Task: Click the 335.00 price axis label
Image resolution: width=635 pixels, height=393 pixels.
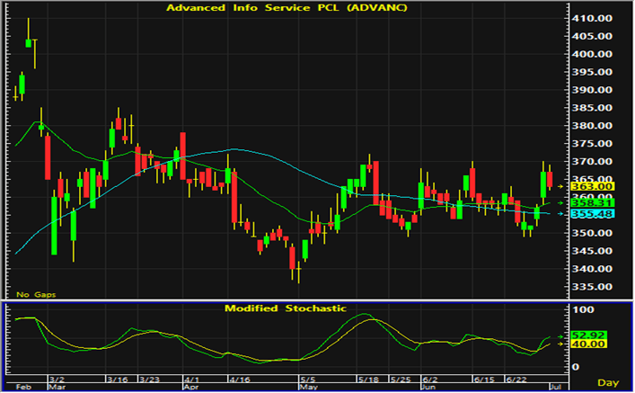Action: coord(592,286)
